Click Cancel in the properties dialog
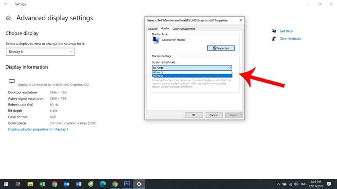 pos(214,115)
